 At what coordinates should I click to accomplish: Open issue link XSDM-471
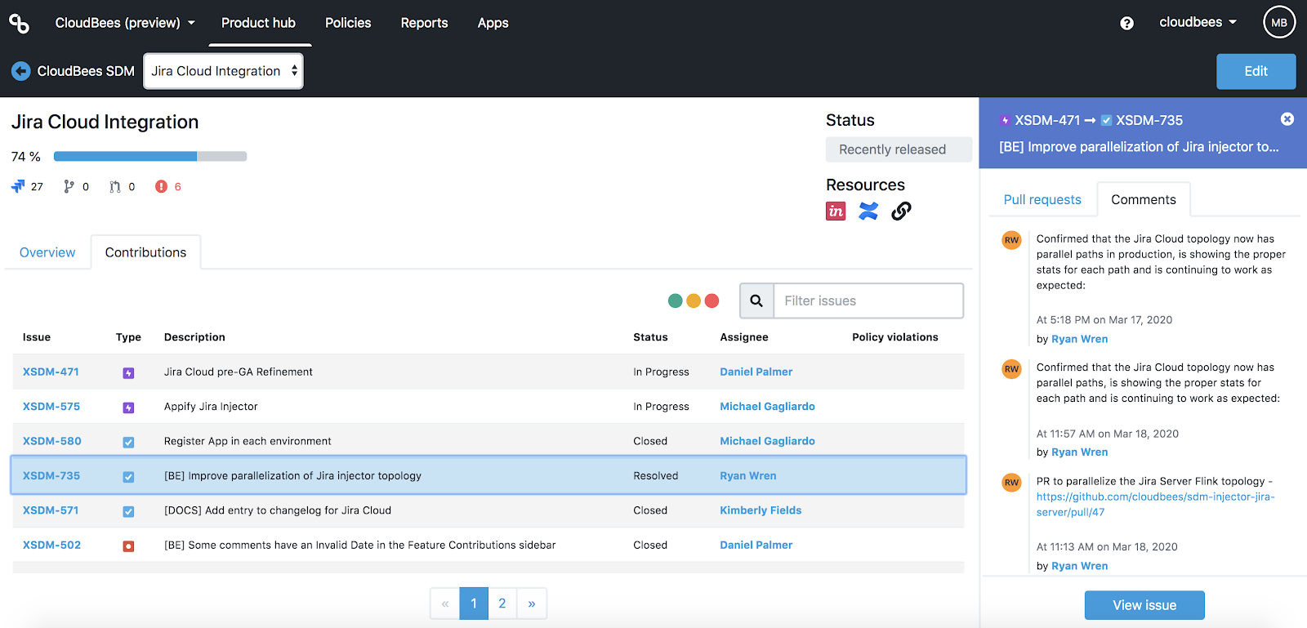click(x=51, y=372)
